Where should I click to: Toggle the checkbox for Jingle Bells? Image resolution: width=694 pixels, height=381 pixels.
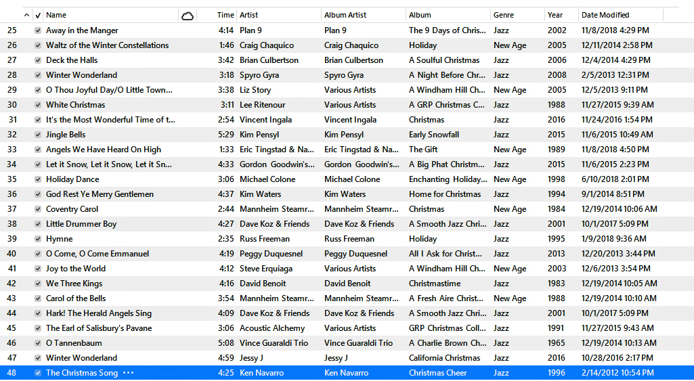point(38,135)
